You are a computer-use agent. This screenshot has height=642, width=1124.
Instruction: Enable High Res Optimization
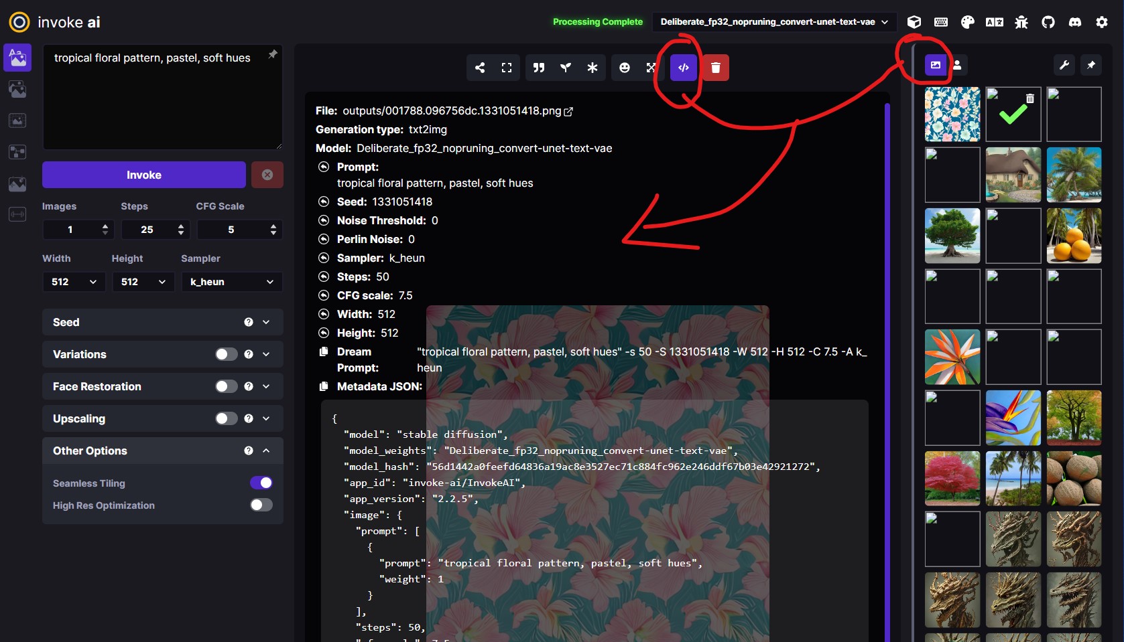(261, 505)
